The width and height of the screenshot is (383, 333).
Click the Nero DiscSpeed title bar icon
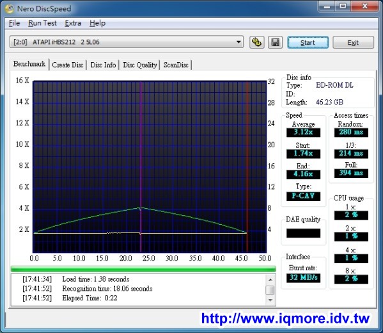[x=10, y=8]
